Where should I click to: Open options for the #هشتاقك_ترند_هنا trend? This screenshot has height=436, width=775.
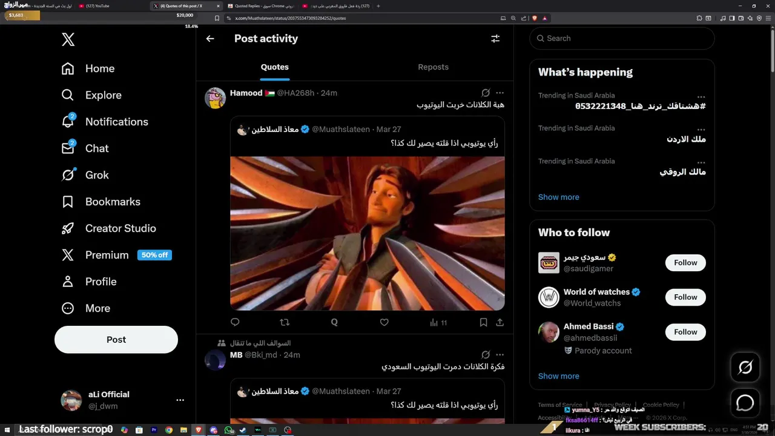(x=701, y=96)
